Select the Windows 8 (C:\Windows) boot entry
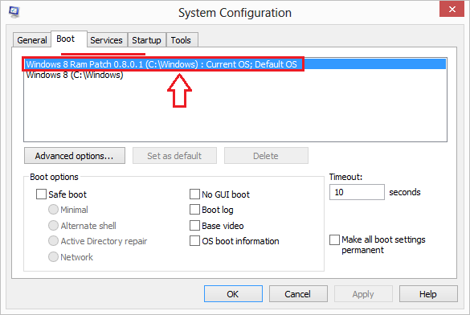 pos(75,75)
